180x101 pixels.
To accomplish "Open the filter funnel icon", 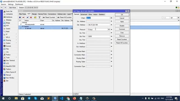I will click(39, 17).
